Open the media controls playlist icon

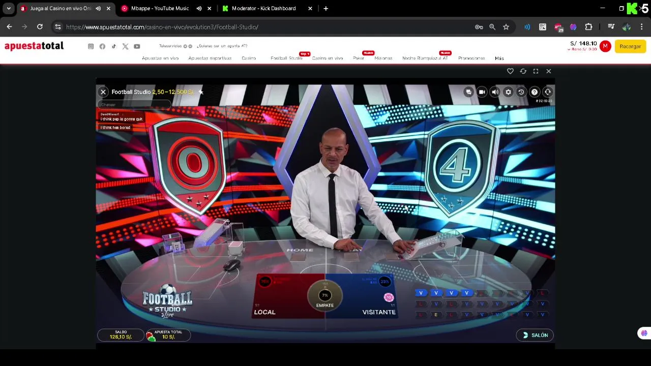pos(611,27)
